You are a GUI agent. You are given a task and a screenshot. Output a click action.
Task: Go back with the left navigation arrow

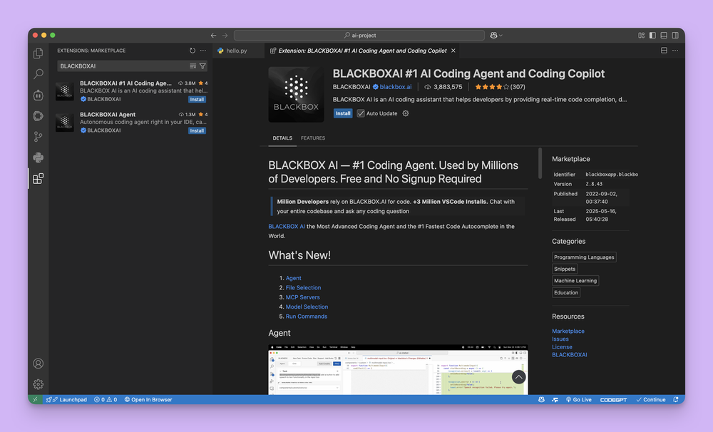(213, 35)
